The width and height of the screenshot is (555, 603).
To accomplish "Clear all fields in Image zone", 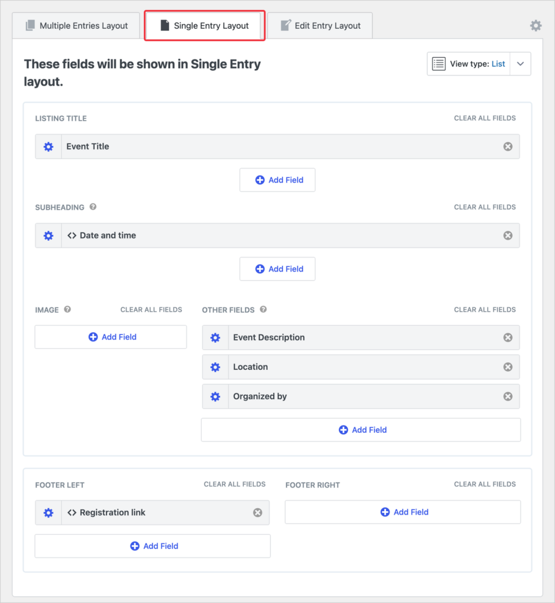I will tap(151, 310).
